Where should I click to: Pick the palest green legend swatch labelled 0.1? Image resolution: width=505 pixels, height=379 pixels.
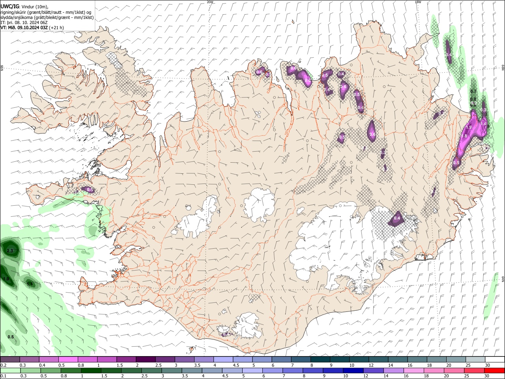[10, 370]
